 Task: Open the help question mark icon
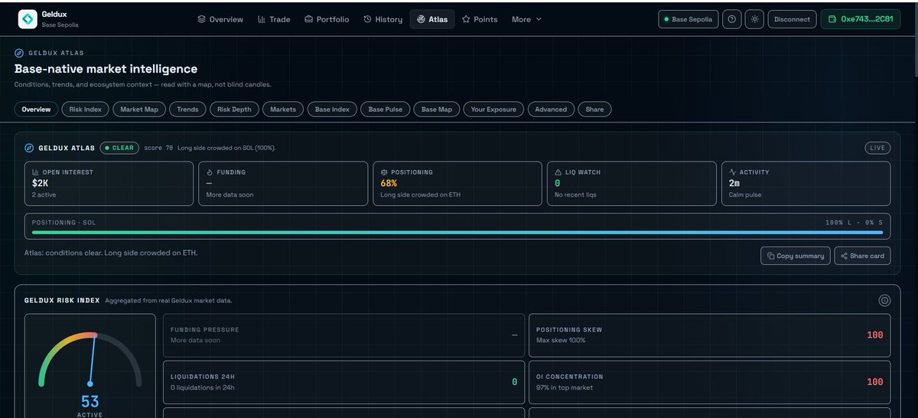(x=732, y=19)
